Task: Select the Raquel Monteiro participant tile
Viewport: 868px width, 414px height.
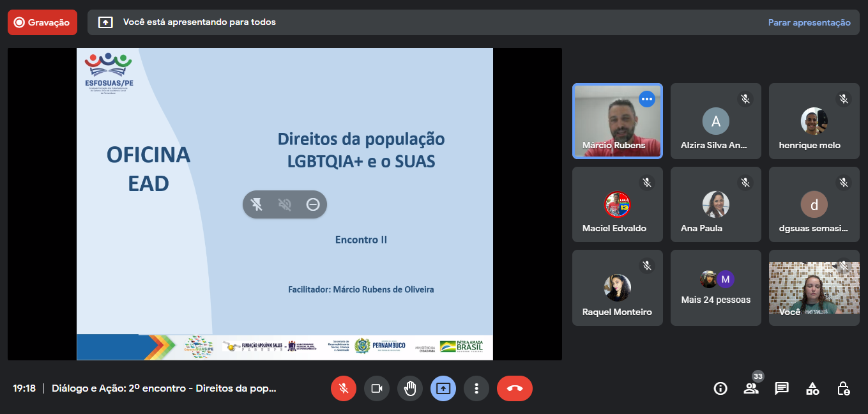Action: (x=617, y=287)
